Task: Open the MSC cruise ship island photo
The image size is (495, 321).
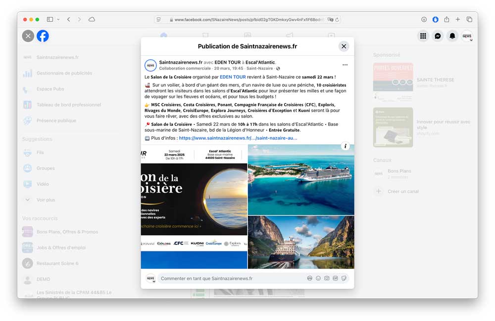Action: tap(301, 180)
